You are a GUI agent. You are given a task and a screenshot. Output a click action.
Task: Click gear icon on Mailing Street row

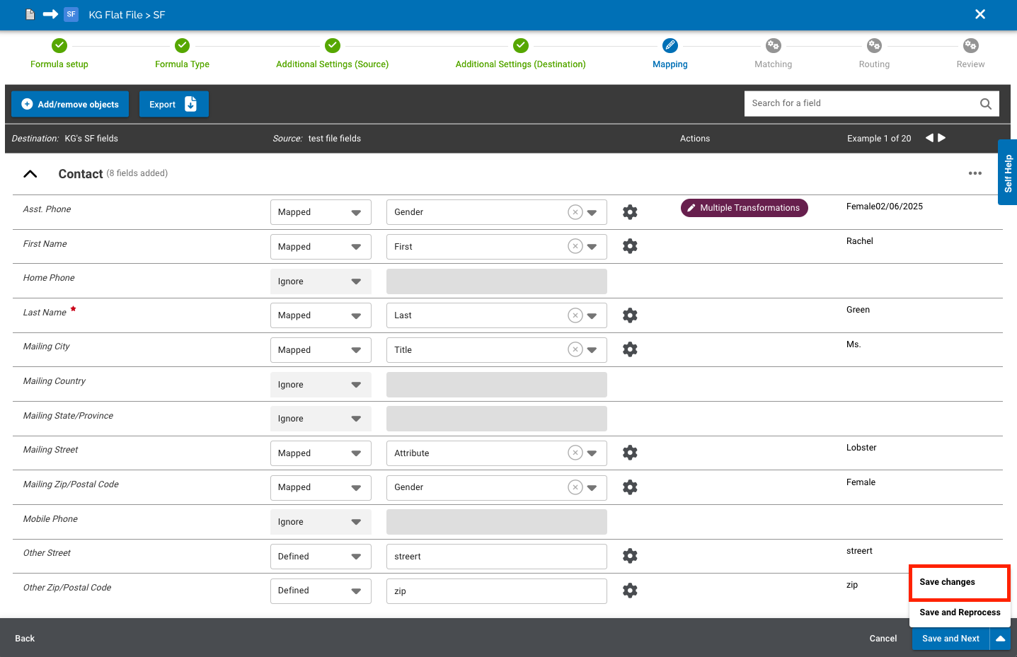click(x=630, y=453)
